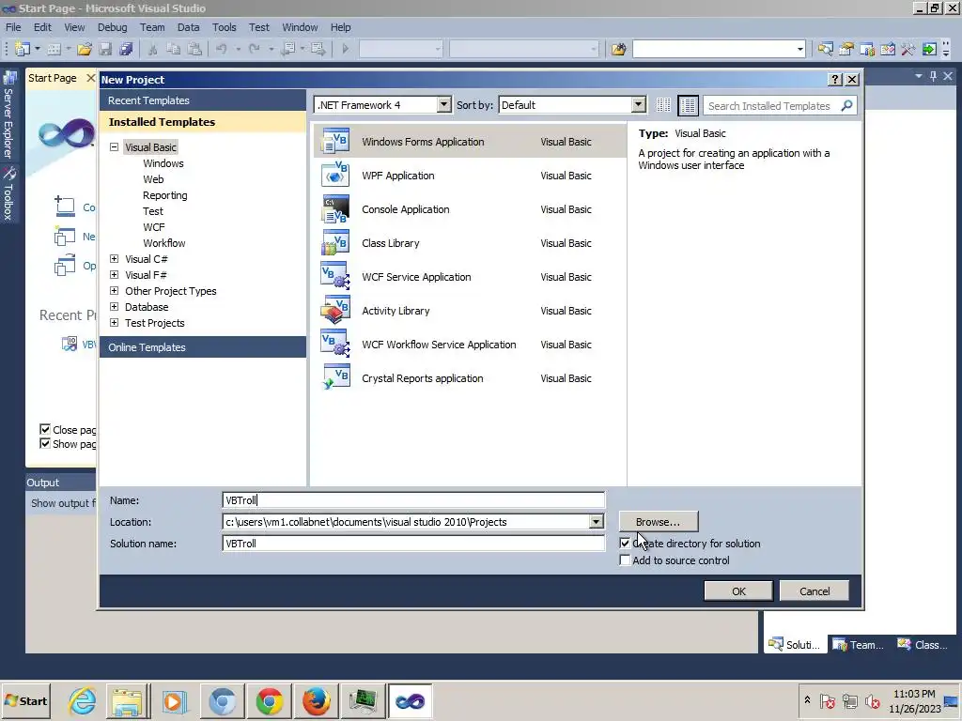Select the Workflow tree item
The width and height of the screenshot is (962, 721).
coord(163,243)
